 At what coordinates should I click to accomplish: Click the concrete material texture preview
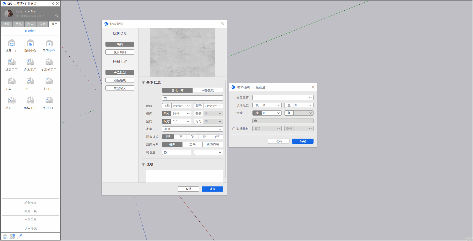pyautogui.click(x=183, y=52)
